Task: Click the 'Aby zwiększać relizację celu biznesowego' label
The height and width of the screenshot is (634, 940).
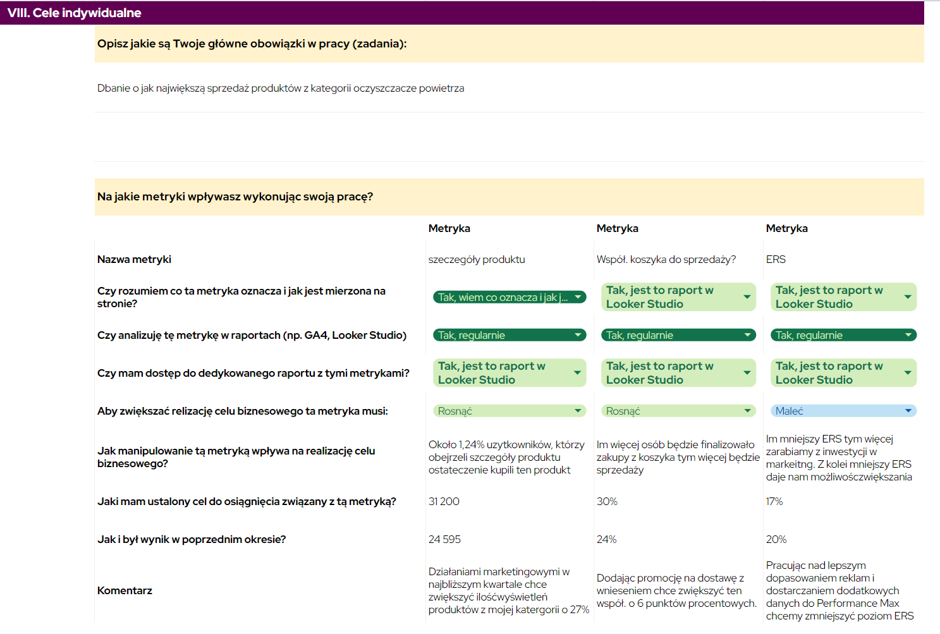Action: [x=243, y=411]
